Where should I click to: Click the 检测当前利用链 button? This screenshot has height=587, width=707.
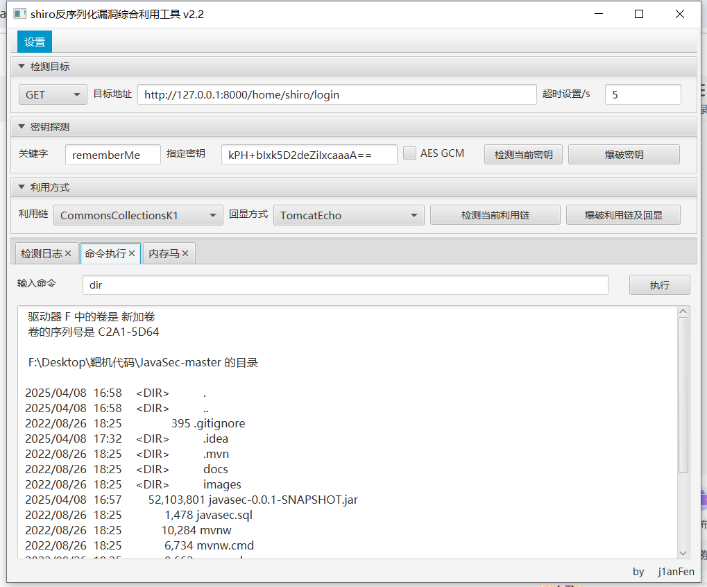point(495,215)
